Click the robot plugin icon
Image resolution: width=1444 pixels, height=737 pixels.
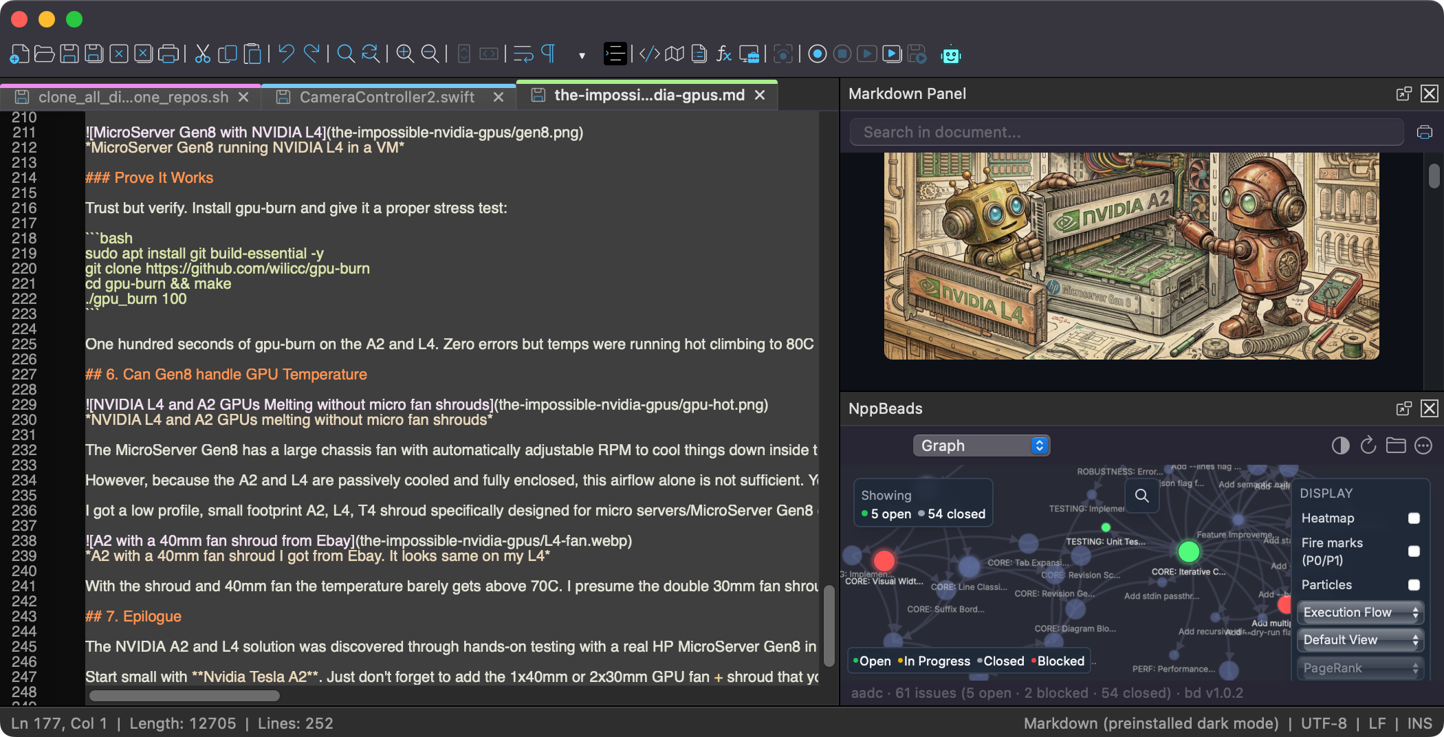click(x=952, y=54)
